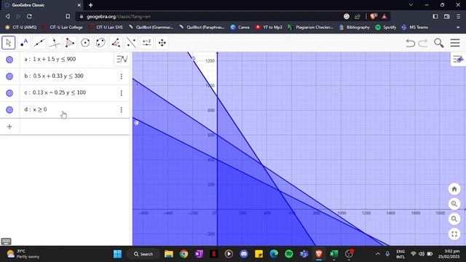The width and height of the screenshot is (466, 262).
Task: Open Excel from the taskbar
Action: [x=333, y=254]
